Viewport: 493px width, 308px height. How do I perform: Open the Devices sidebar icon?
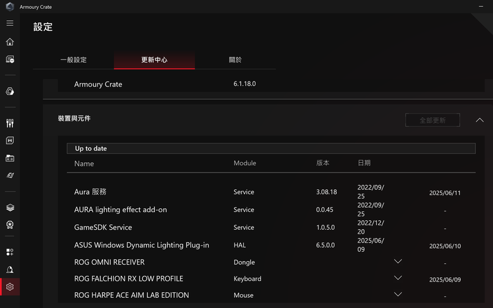point(9,59)
